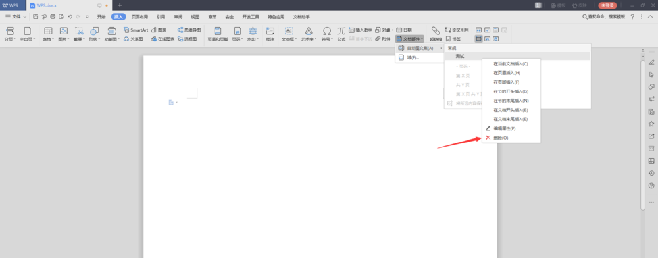Click the 图表 chart button
The height and width of the screenshot is (258, 658).
pyautogui.click(x=159, y=30)
